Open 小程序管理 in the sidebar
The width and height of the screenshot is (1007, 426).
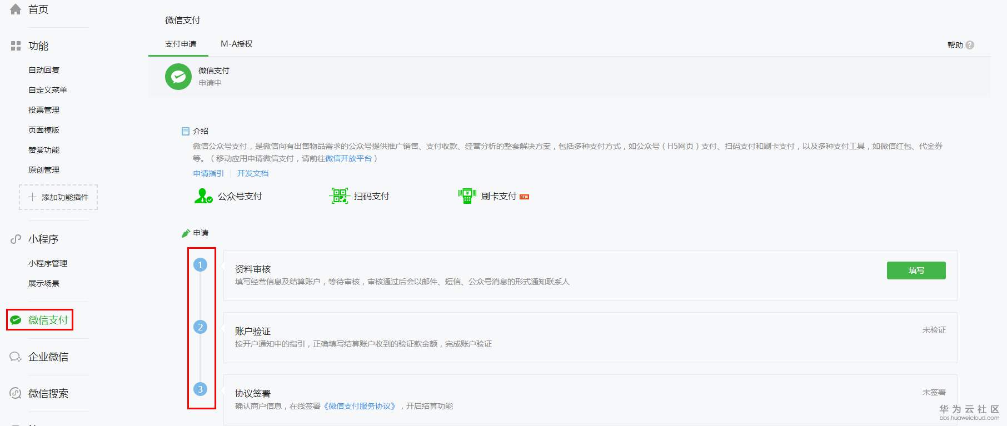48,263
